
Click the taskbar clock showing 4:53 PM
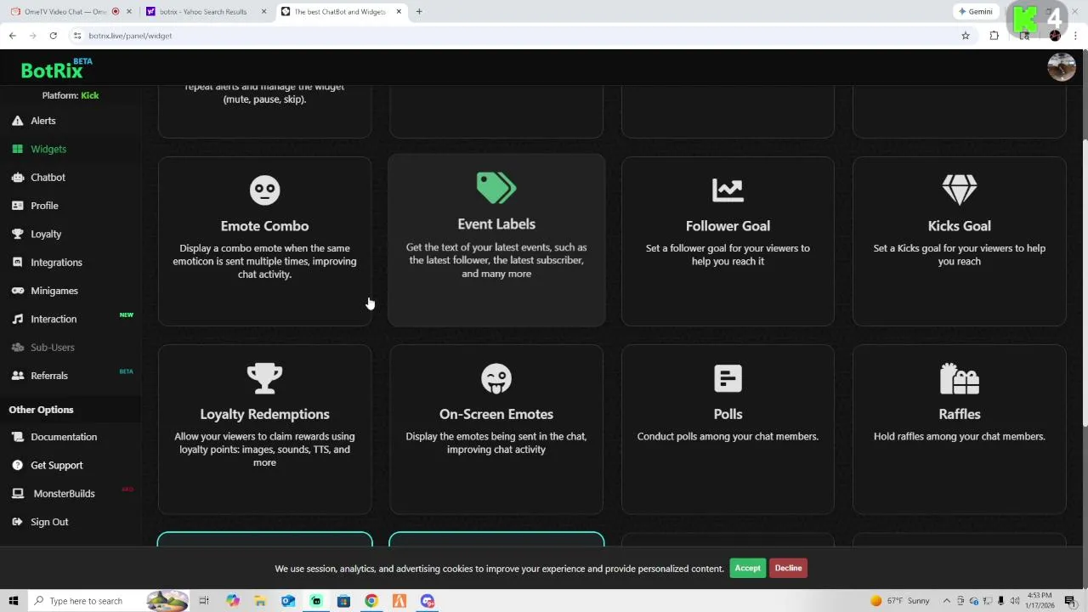click(x=1040, y=601)
